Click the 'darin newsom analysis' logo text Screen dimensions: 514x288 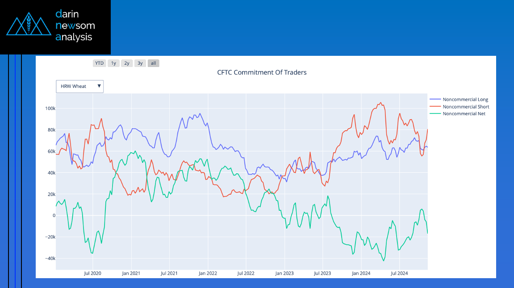[75, 25]
